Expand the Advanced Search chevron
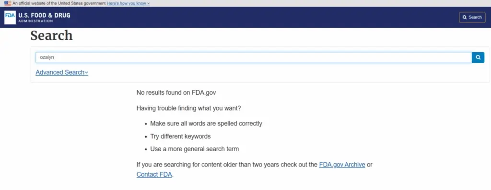Viewport: 491px width, 190px height. tap(86, 73)
